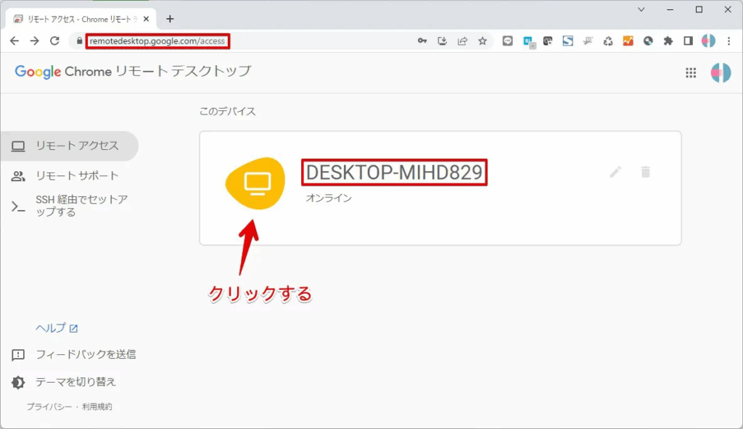The image size is (743, 429).
Task: Select リモート サポート in the sidebar
Action: tap(77, 176)
